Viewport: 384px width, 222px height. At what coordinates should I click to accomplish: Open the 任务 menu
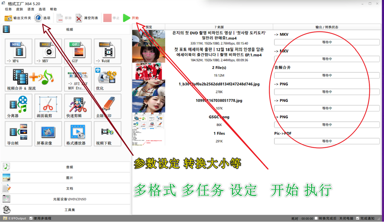click(x=8, y=9)
